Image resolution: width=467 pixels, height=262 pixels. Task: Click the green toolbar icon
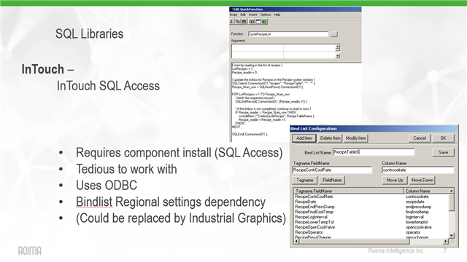coord(264,22)
